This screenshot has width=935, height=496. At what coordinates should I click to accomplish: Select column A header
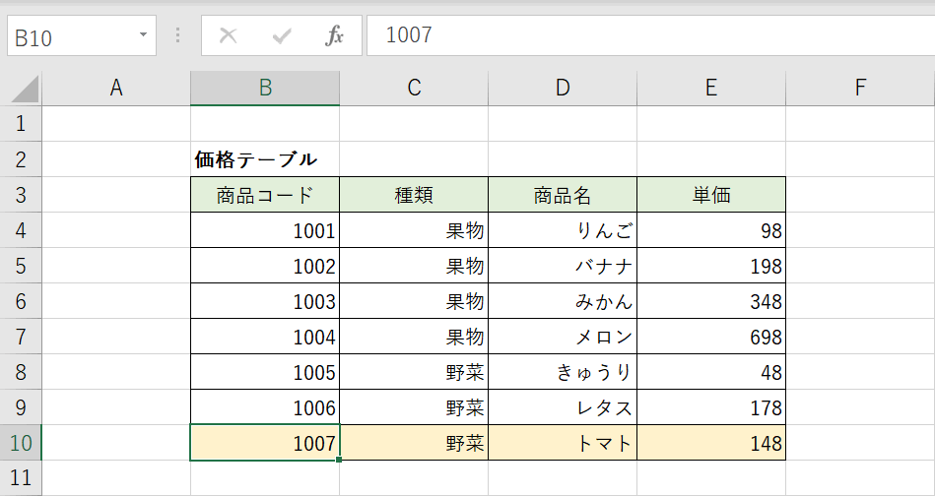pos(116,89)
